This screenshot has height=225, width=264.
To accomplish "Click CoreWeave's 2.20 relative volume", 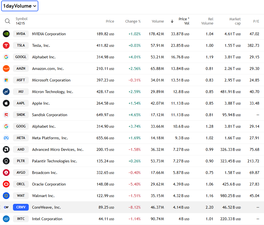I will tap(209, 207).
